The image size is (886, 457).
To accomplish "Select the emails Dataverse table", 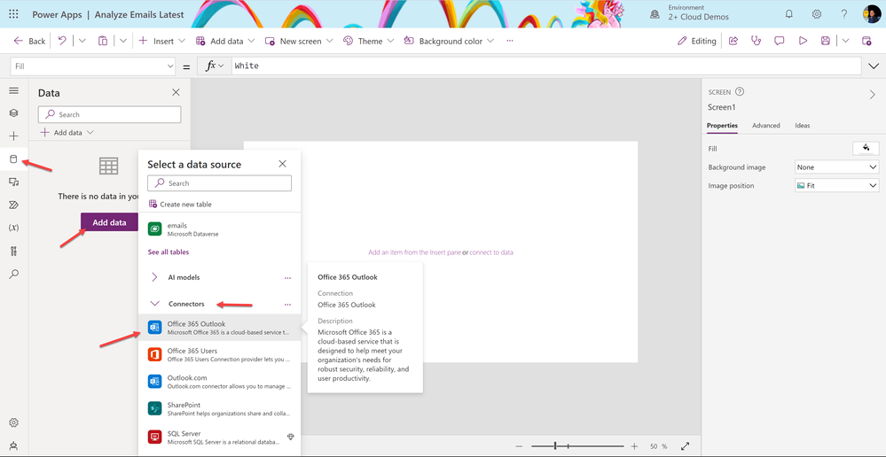I will point(219,228).
